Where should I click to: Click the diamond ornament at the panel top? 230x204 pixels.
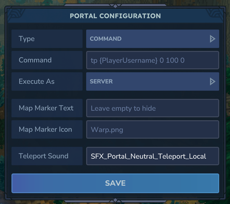[115, 6]
